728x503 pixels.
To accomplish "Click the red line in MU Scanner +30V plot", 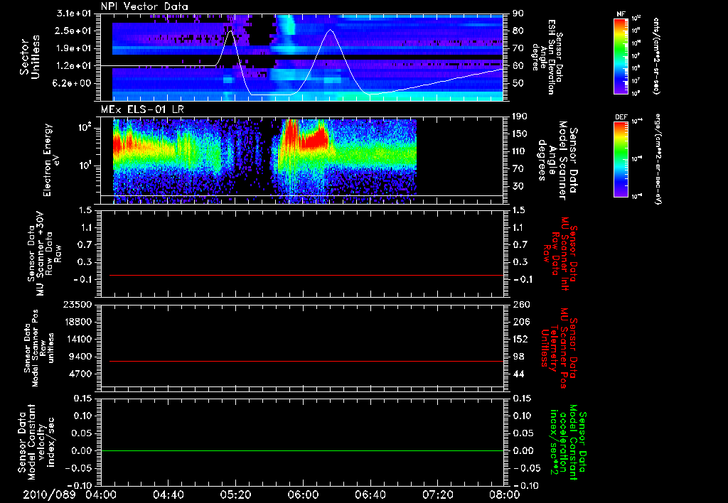I will point(306,275).
